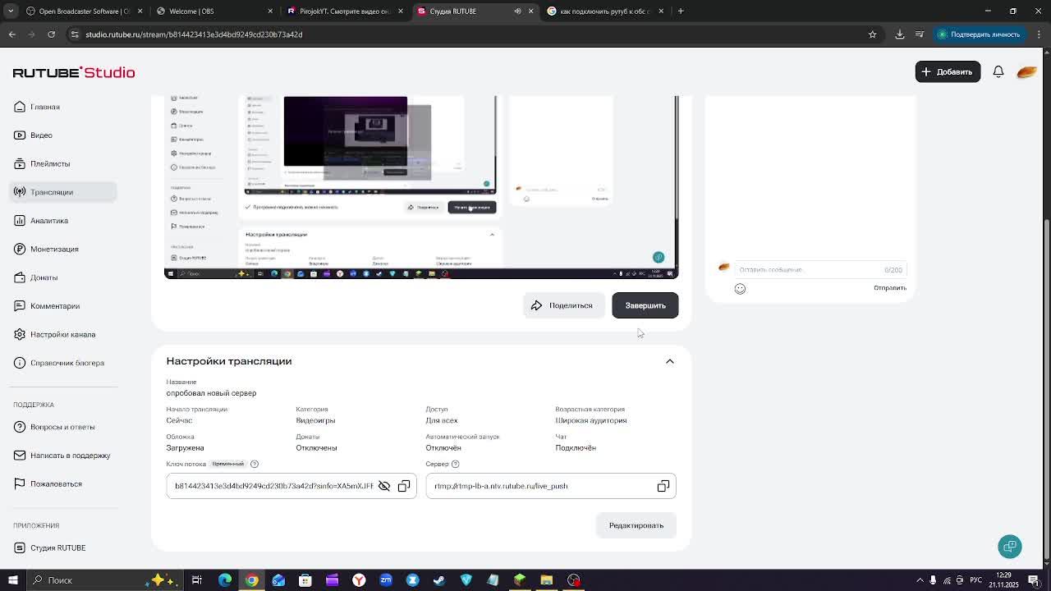Click the Ключ потока help icon
1051x591 pixels.
coord(255,464)
